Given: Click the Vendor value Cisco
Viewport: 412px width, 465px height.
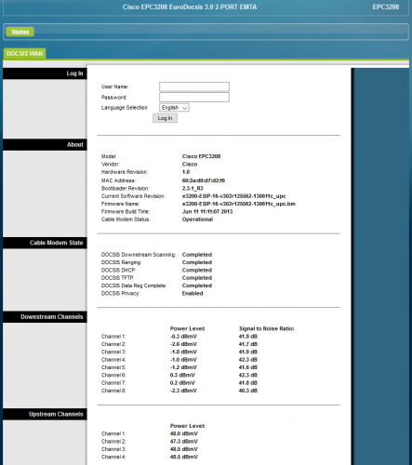Looking at the screenshot, I should click(190, 164).
